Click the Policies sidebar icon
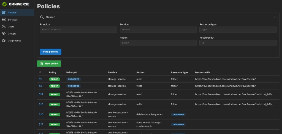 [4, 13]
